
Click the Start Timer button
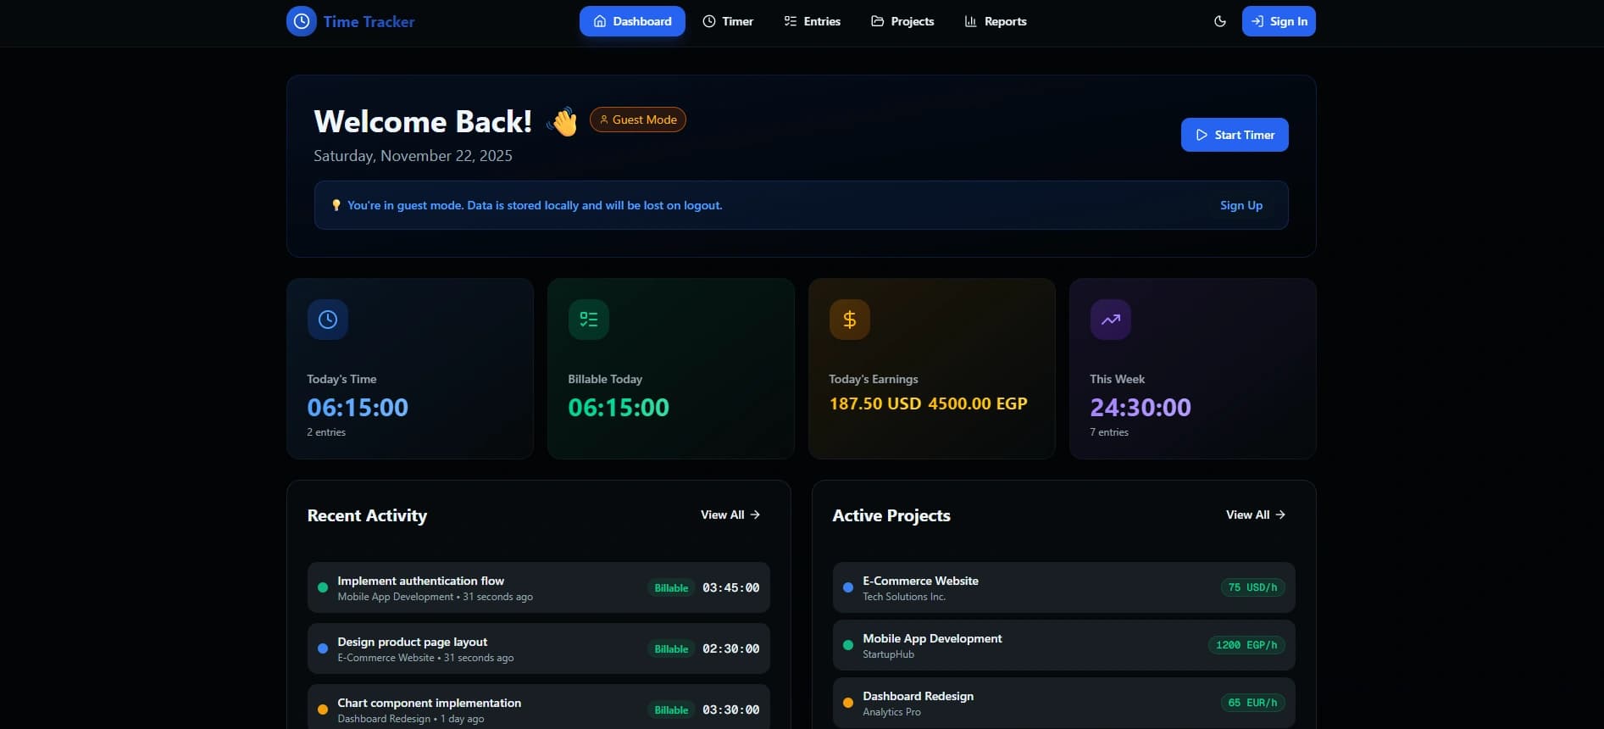(x=1235, y=135)
